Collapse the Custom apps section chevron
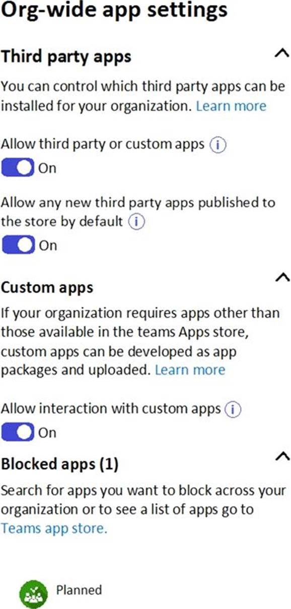This screenshot has width=291, height=609. [x=283, y=277]
